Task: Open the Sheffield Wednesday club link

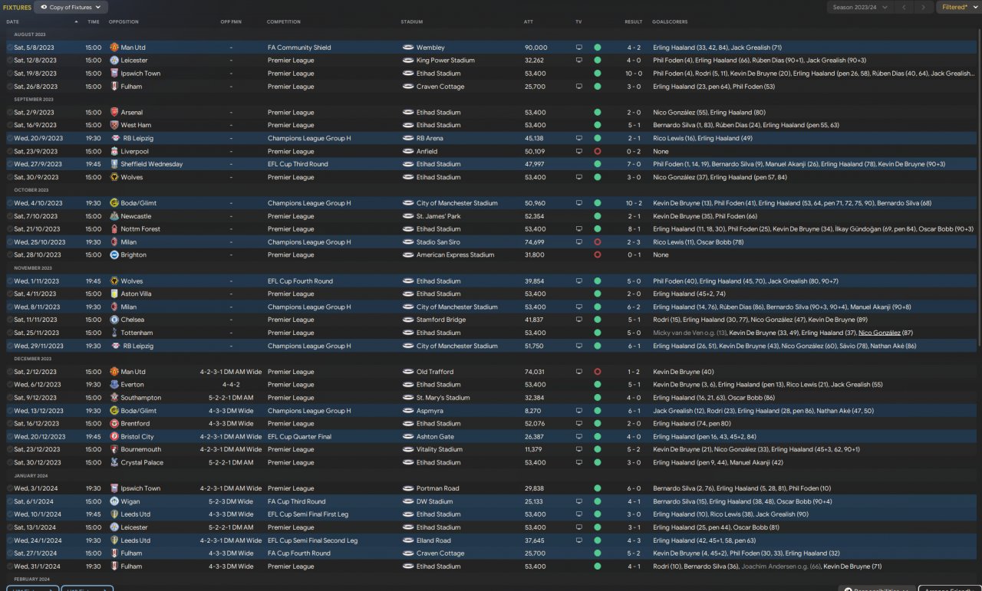Action: point(152,165)
